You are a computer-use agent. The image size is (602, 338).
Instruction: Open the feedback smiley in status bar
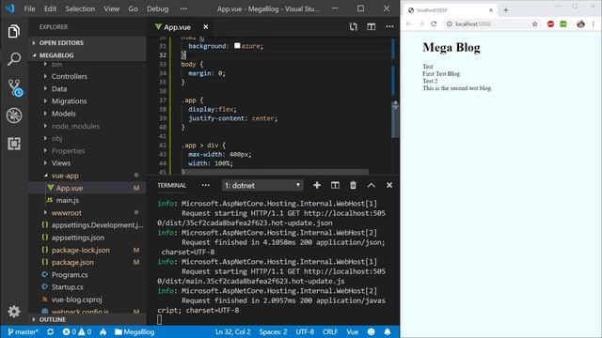click(x=371, y=331)
